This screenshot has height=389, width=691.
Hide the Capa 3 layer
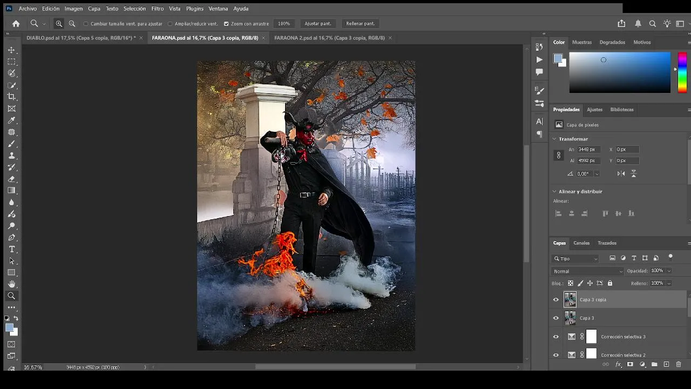(556, 318)
